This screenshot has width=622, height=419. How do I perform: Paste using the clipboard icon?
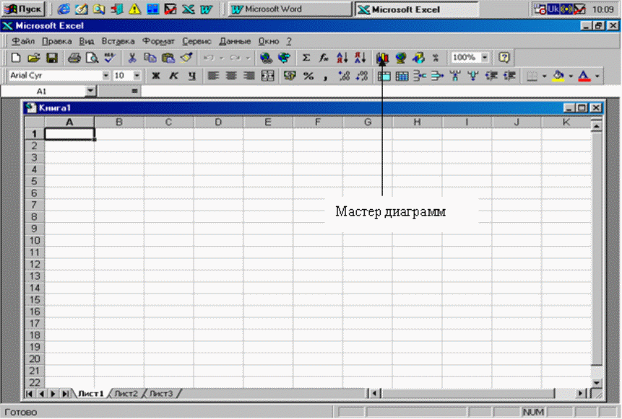(168, 58)
